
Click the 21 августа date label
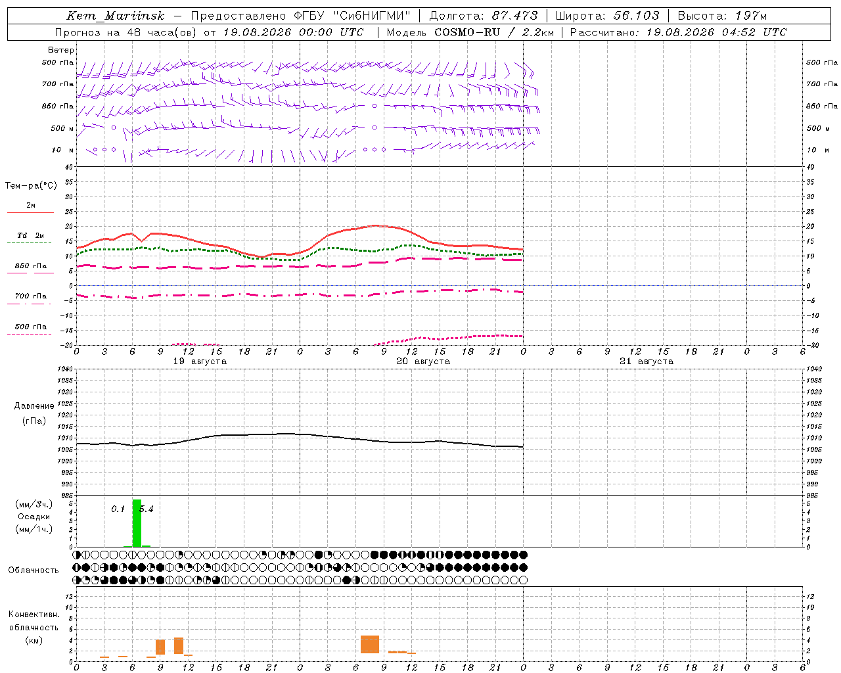(x=647, y=361)
